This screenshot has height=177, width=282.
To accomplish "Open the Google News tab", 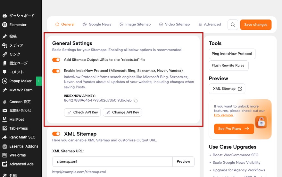I will (x=97, y=24).
